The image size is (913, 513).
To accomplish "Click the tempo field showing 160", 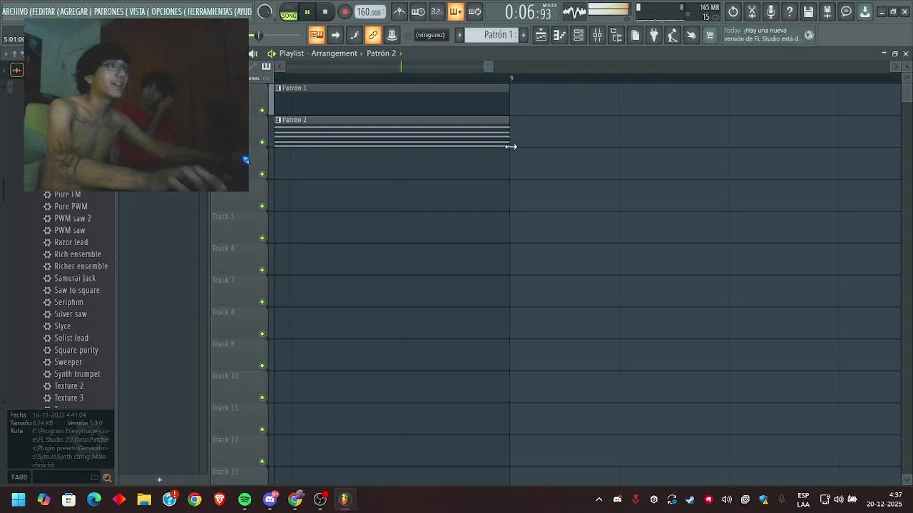I will (369, 11).
